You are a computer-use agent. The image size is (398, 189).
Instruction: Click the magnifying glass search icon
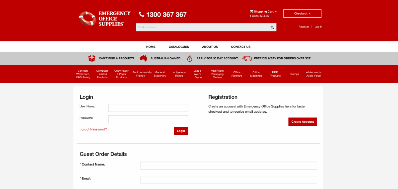(x=272, y=27)
